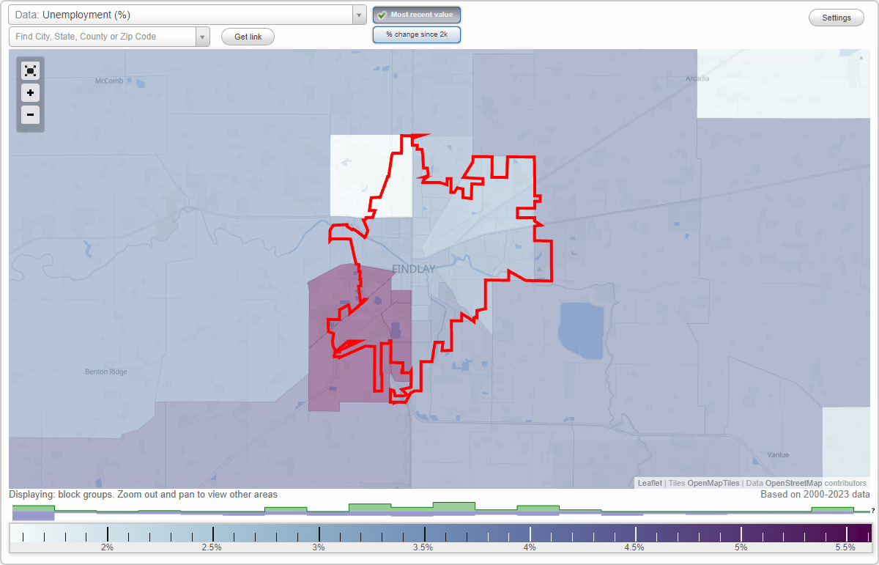Open the Leaflet attribution link
Image resolution: width=879 pixels, height=565 pixels.
(650, 483)
